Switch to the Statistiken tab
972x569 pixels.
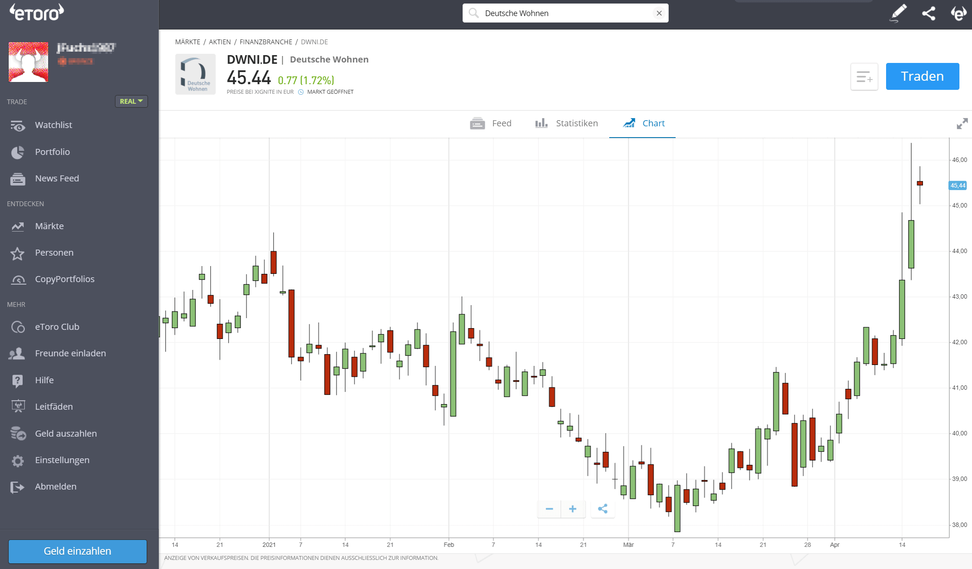coord(567,123)
